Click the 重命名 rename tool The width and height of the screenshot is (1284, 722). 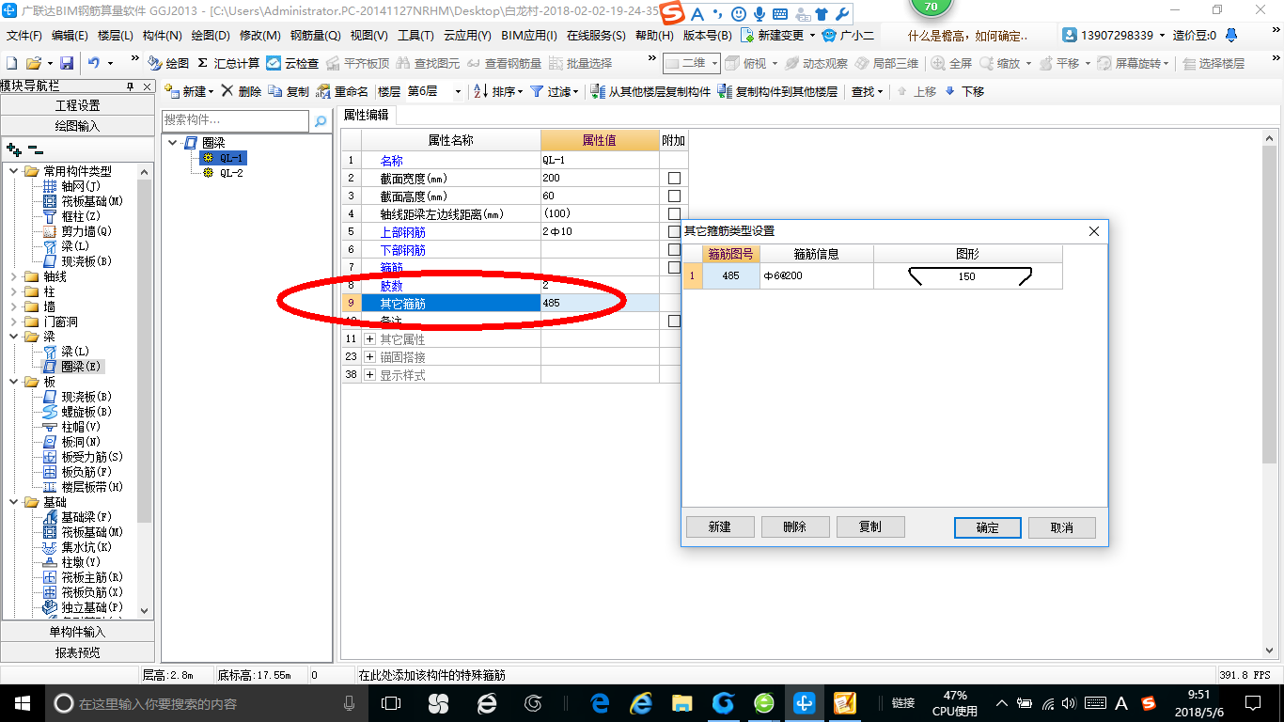click(x=343, y=91)
